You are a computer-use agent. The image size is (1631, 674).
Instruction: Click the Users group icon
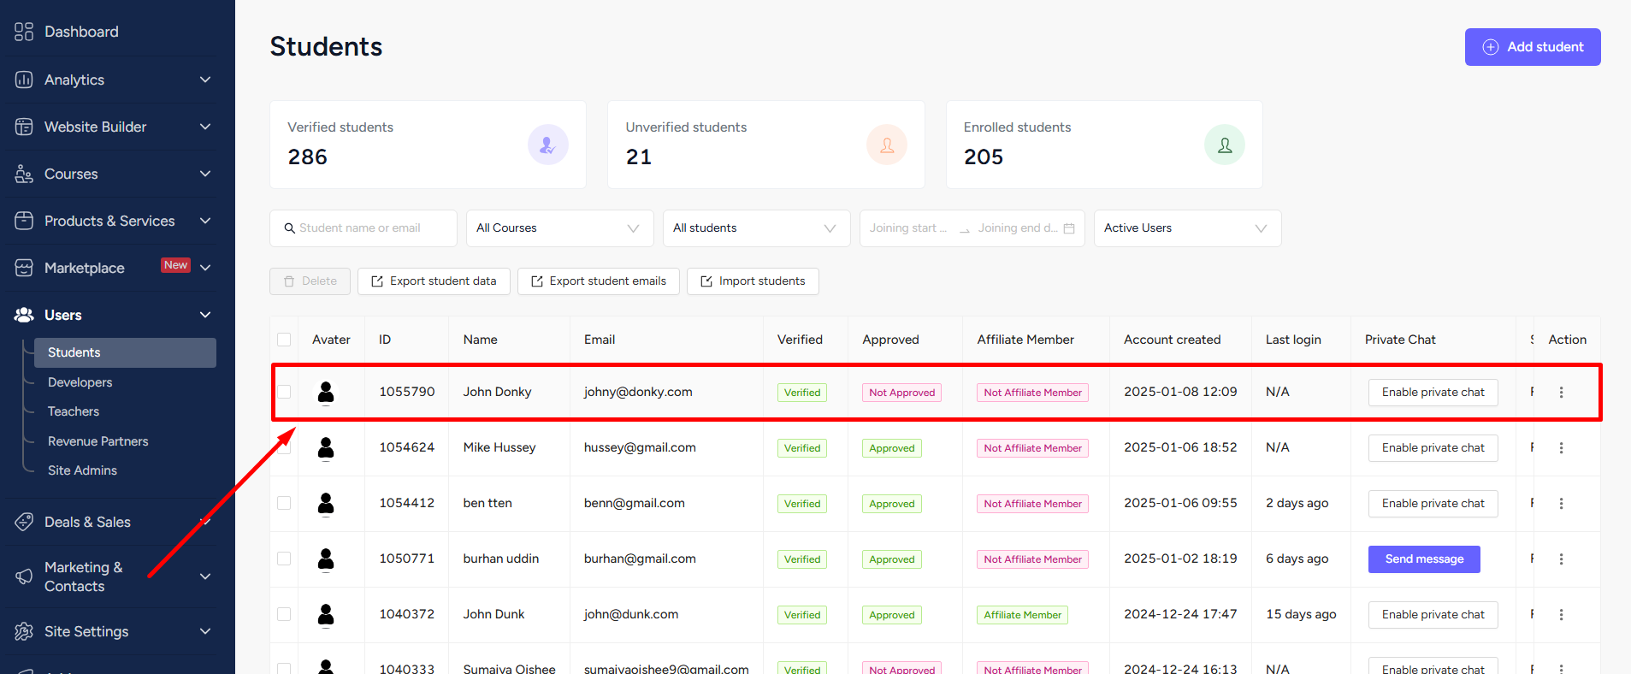24,315
